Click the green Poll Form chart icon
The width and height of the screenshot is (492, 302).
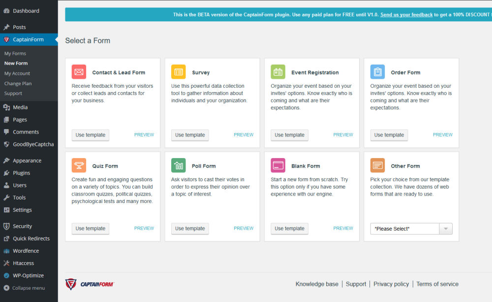(178, 166)
